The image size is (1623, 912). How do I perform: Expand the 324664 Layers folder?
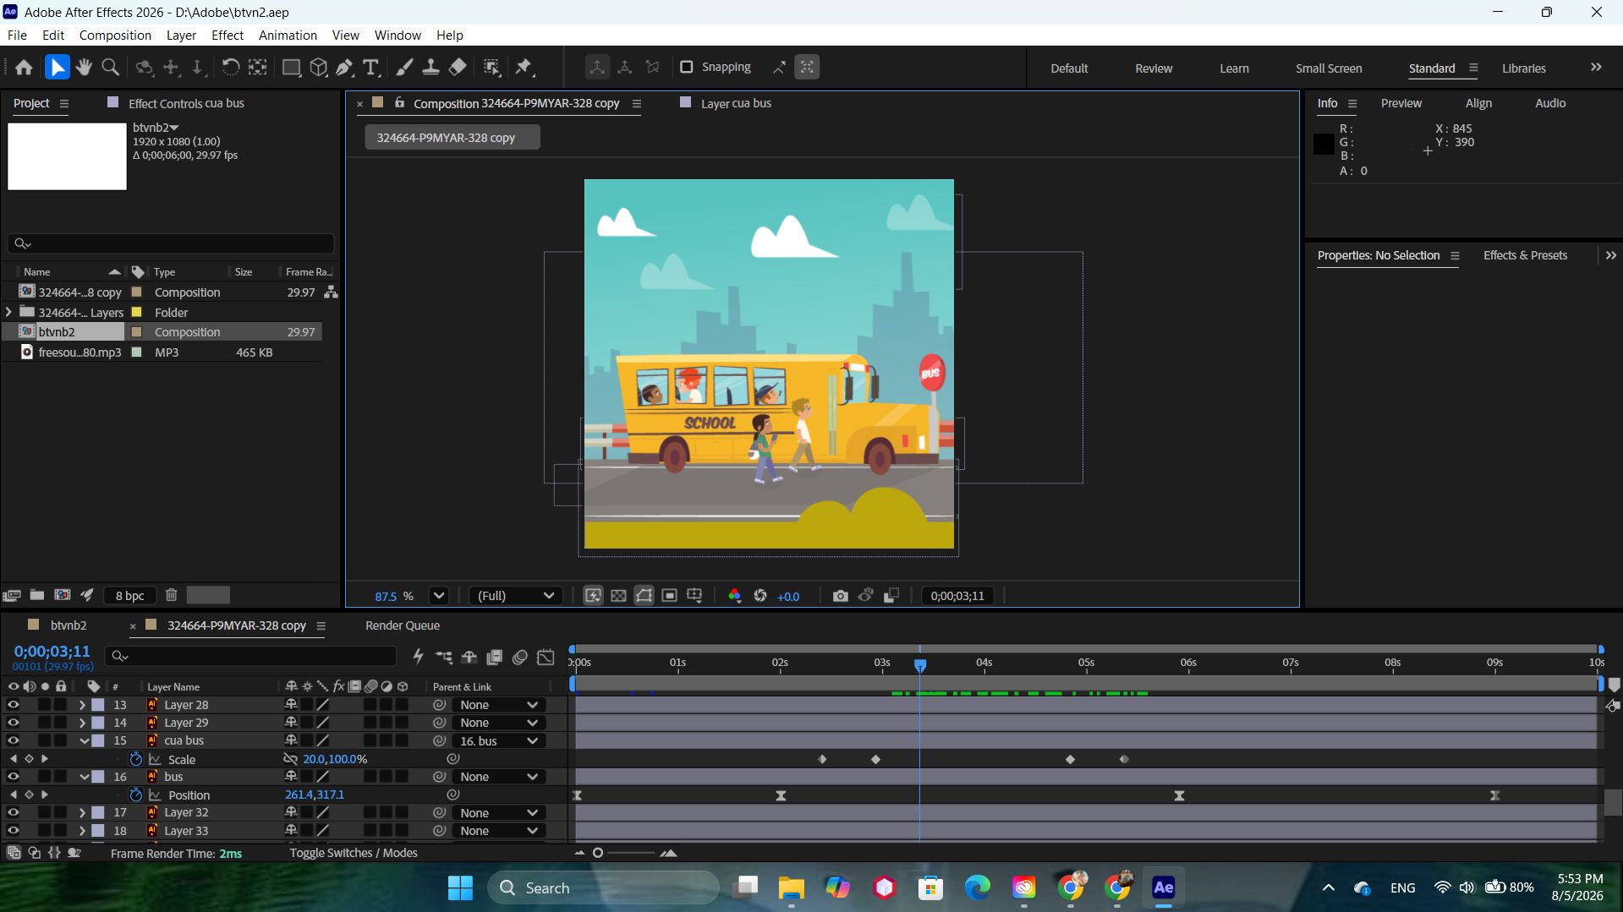point(8,312)
